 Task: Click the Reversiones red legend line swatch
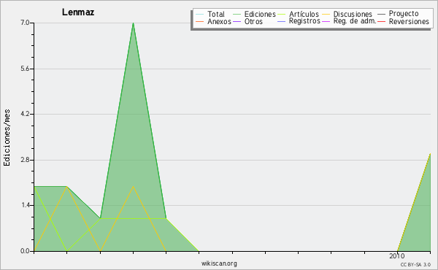pyautogui.click(x=381, y=22)
